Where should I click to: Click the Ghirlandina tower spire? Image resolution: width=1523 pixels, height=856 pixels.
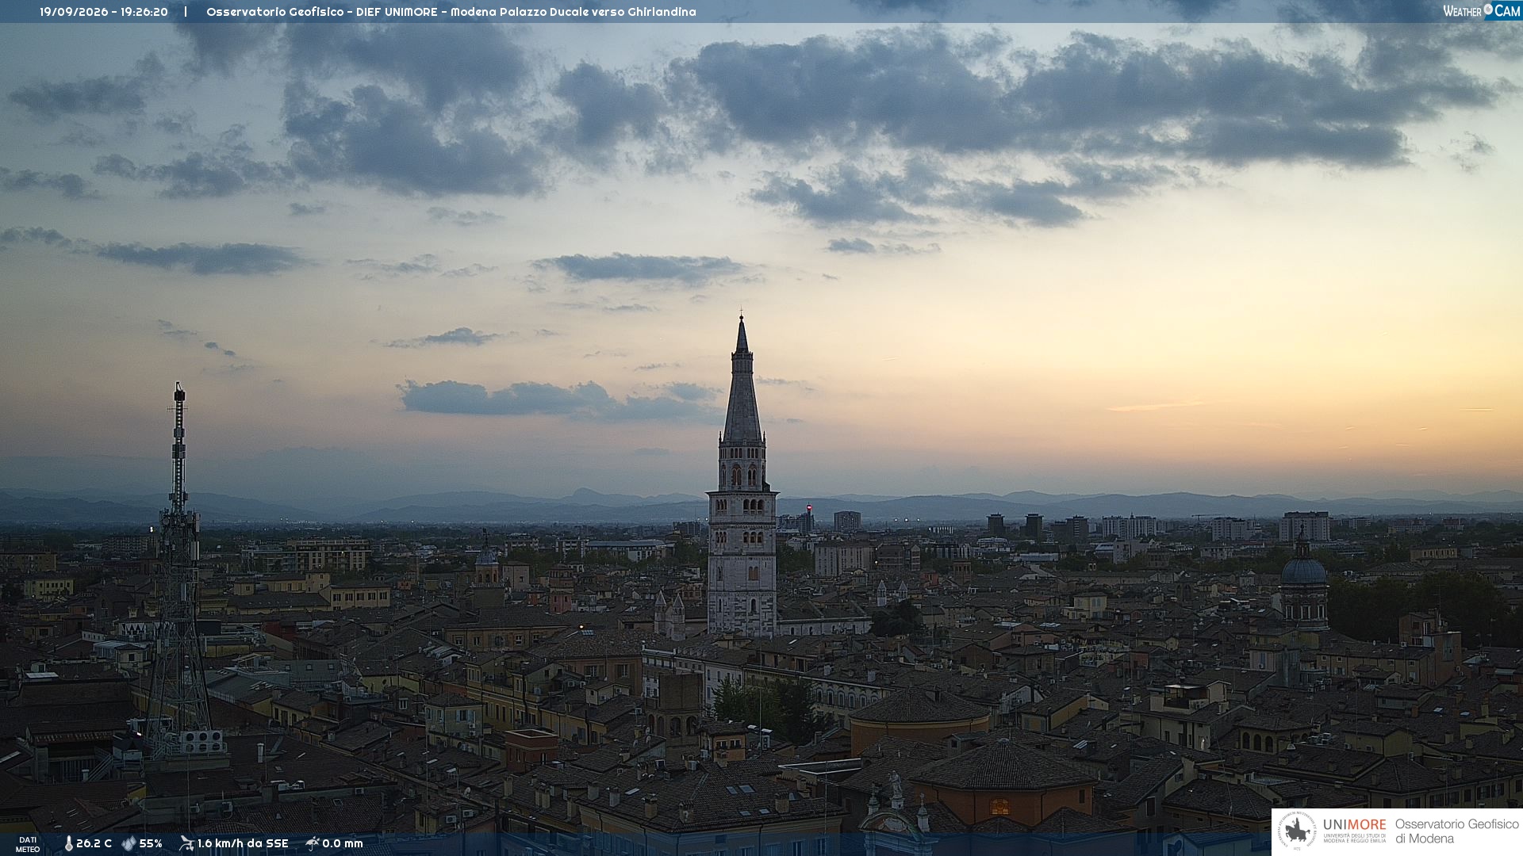click(742, 380)
